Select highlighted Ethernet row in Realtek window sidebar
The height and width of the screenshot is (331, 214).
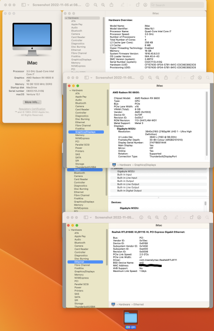tap(85, 262)
